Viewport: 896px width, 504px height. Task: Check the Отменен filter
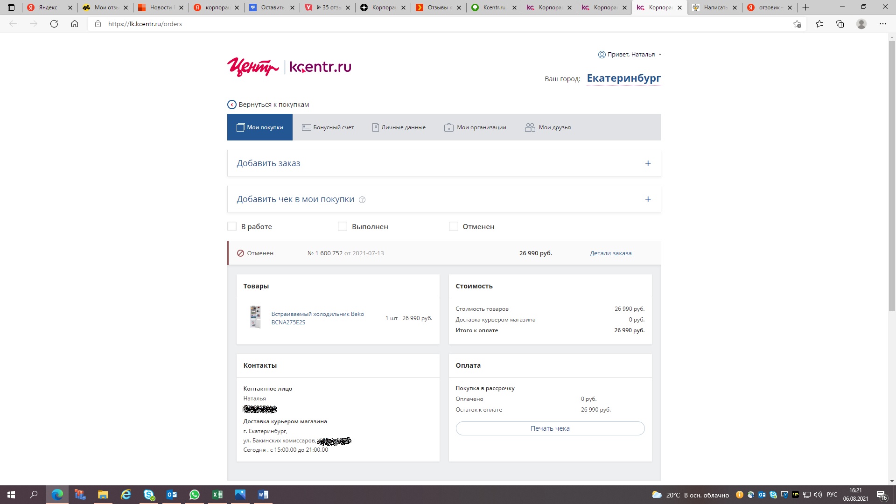click(x=454, y=226)
